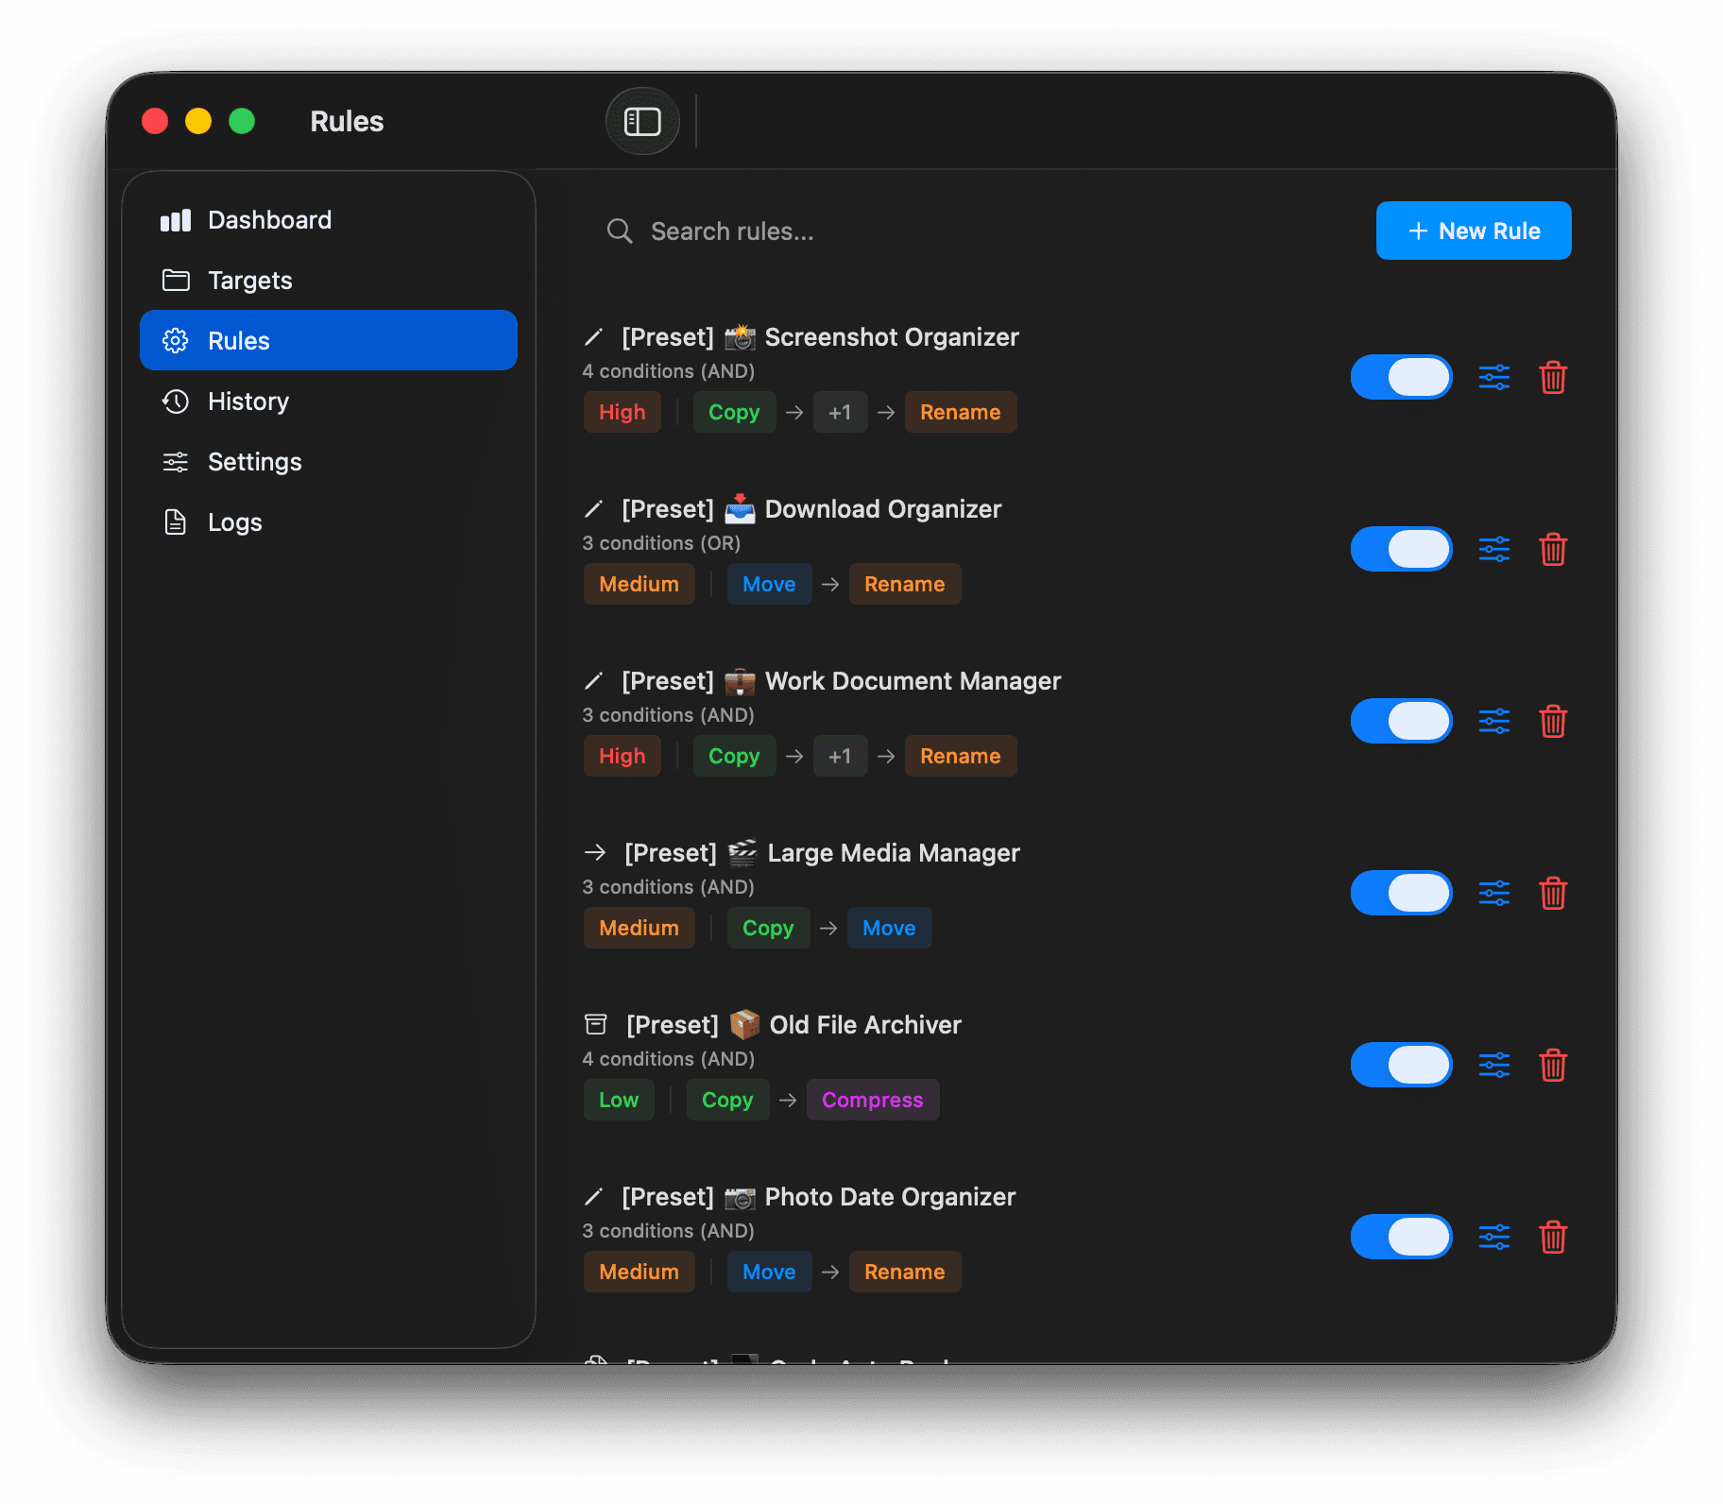Toggle the sidebar panel icon in title bar
The width and height of the screenshot is (1723, 1504).
pos(642,120)
